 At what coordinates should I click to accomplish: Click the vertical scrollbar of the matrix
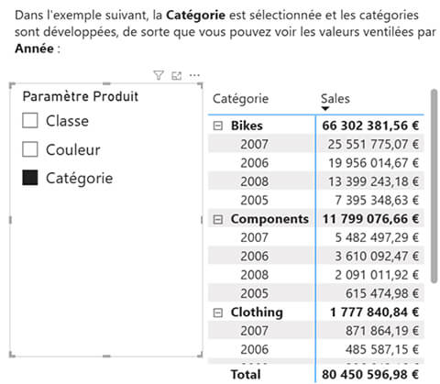pos(434,186)
